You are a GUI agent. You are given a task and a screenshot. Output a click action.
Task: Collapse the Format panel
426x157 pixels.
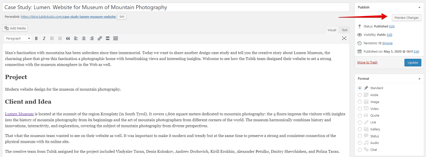pos(420,78)
